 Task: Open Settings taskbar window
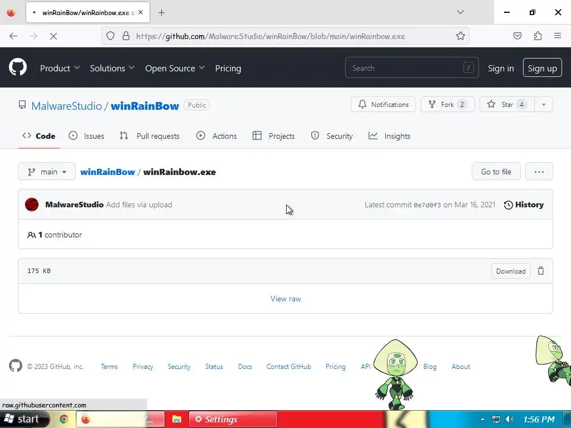(233, 419)
